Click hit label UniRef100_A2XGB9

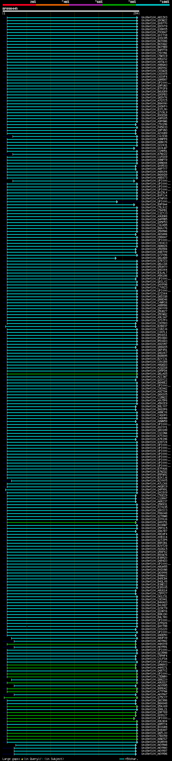[x=154, y=133]
